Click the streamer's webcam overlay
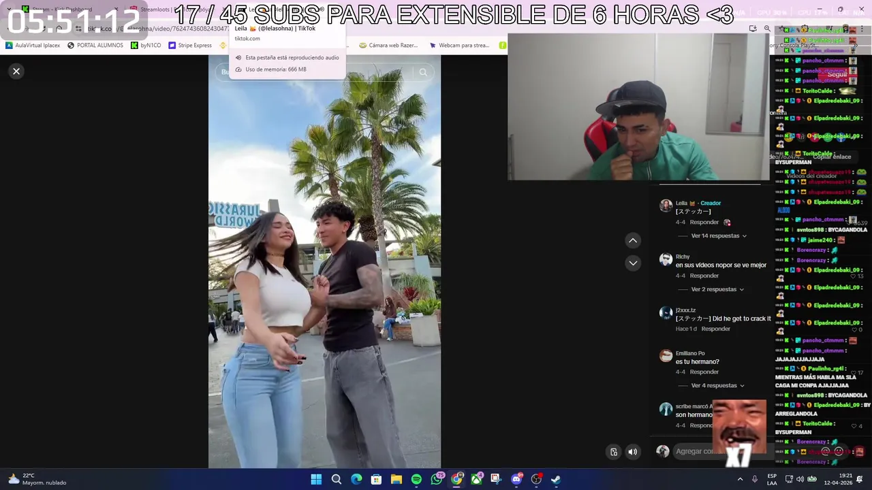 [638, 107]
